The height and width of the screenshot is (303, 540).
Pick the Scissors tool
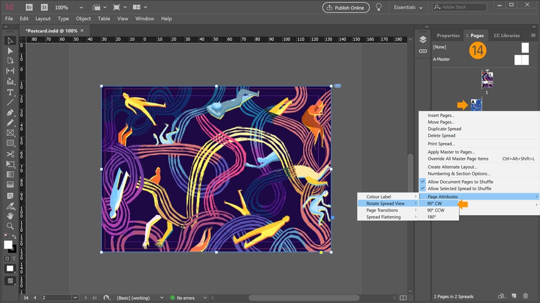click(10, 154)
